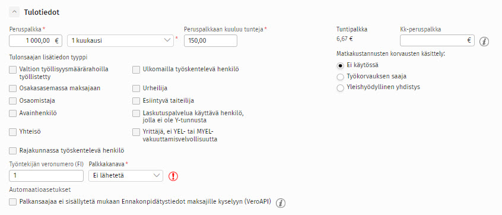Tick the Osaomistaja checkbox
The image size is (502, 215).
click(13, 101)
